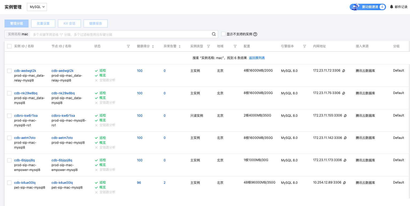This screenshot has height=206, width=410.
Task: Click config text 1核1000MB/30G
Action: tap(256, 160)
